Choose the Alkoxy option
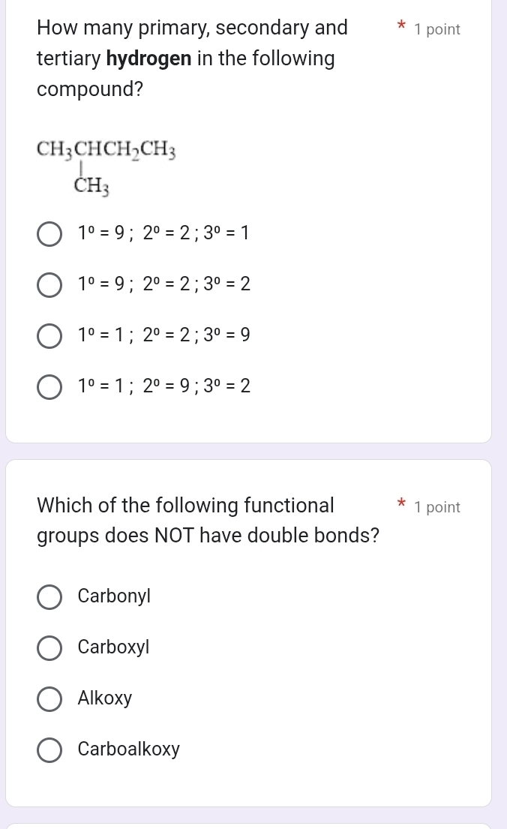Screen dimensions: 507x829 pyautogui.click(x=49, y=699)
